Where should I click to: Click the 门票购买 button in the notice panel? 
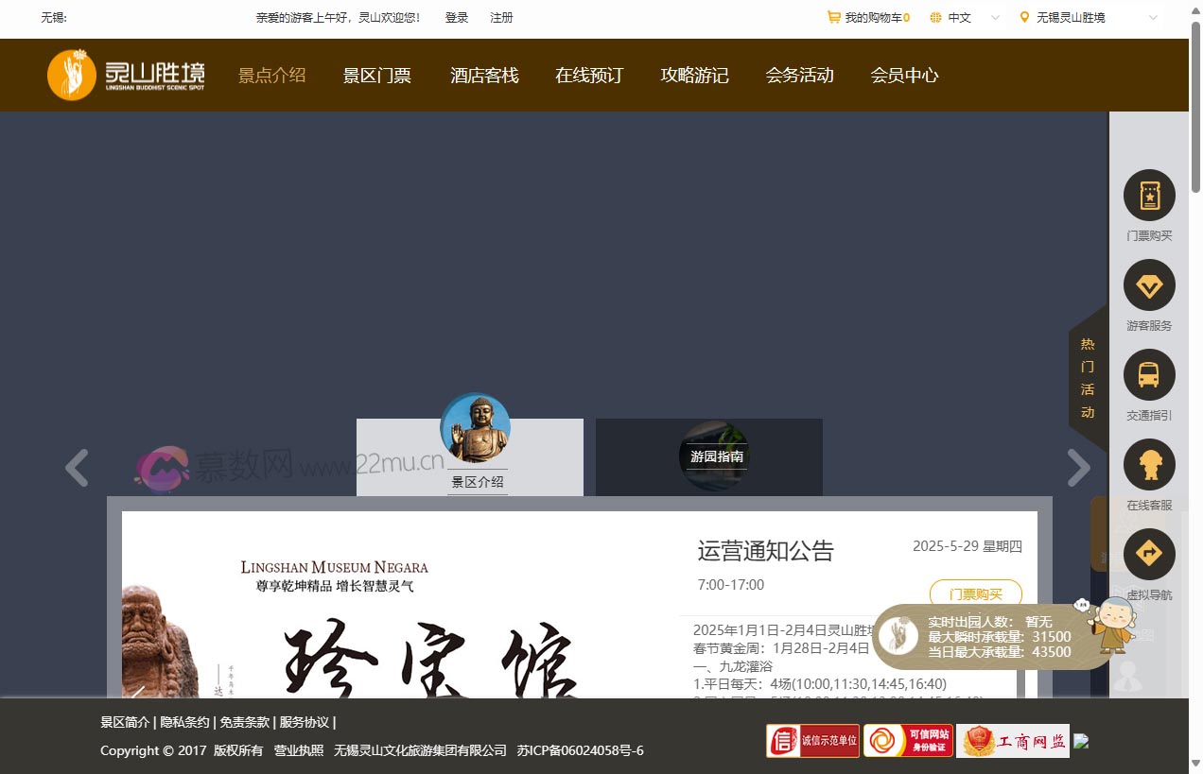click(975, 593)
